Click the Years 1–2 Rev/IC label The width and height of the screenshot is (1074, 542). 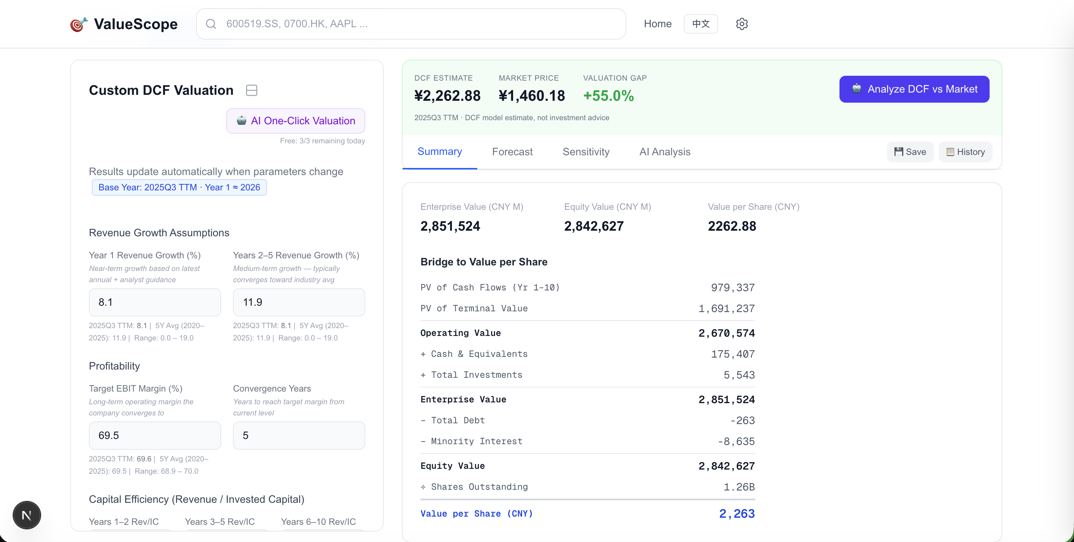tap(123, 521)
